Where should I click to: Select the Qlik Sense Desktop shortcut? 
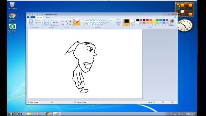(x=12, y=28)
